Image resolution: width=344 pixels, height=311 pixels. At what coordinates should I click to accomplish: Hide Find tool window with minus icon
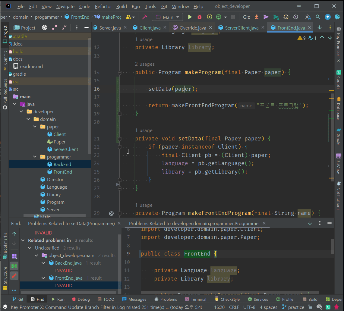tap(329, 223)
